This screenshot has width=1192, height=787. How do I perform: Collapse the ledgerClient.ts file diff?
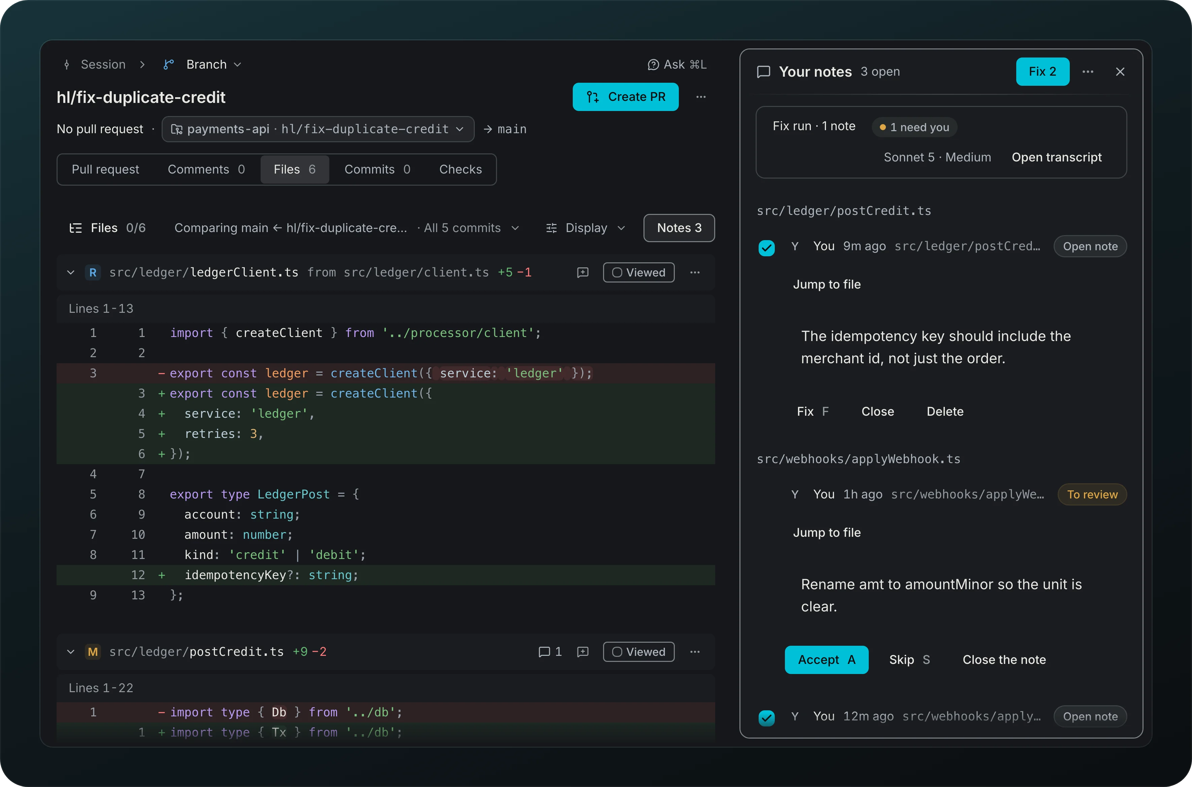point(71,272)
